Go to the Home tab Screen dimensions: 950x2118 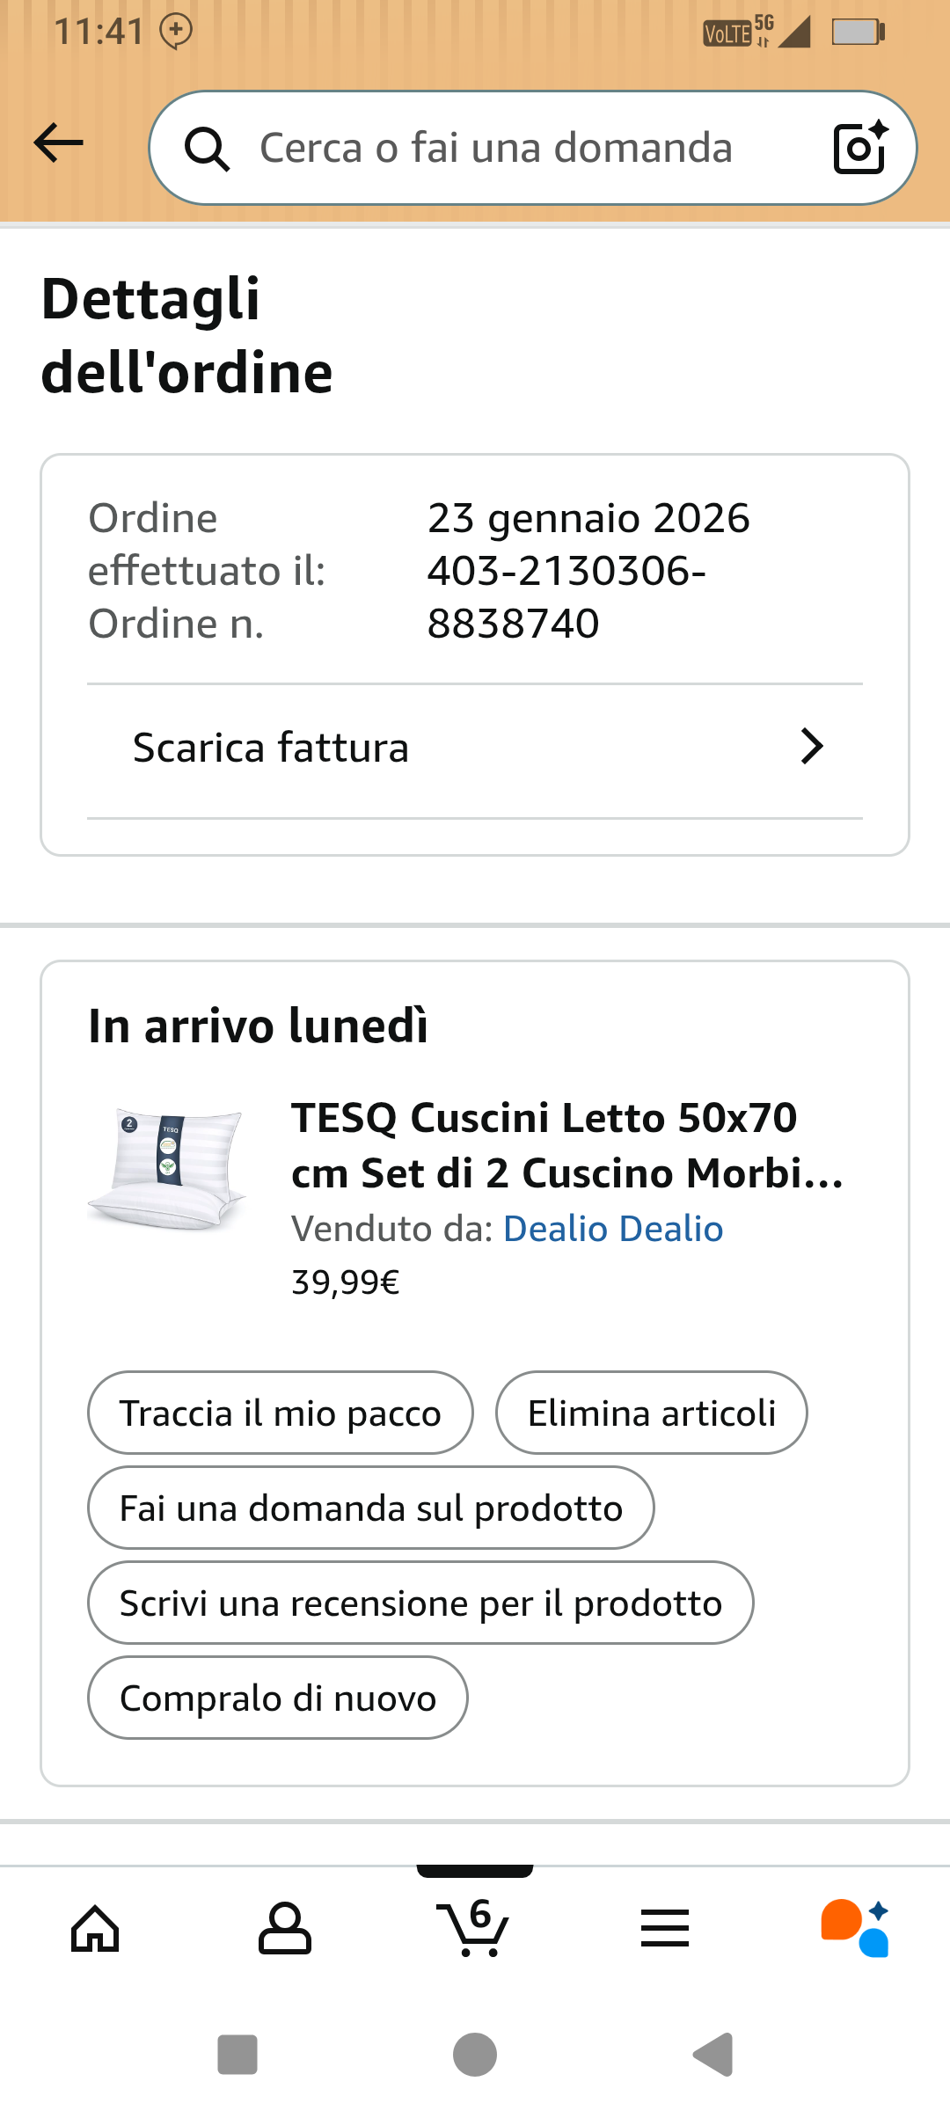[95, 1929]
